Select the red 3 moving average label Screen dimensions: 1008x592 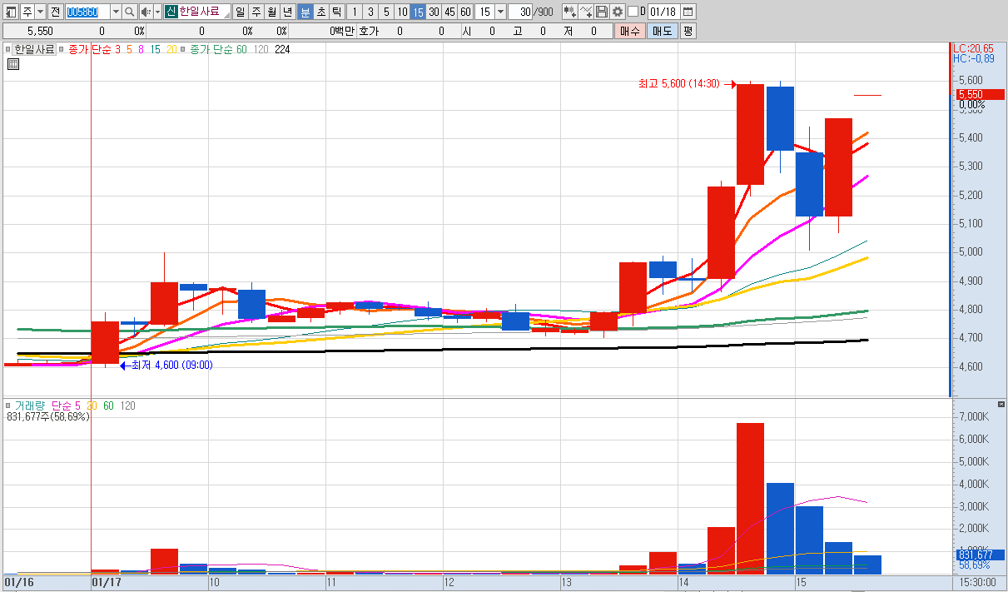117,49
